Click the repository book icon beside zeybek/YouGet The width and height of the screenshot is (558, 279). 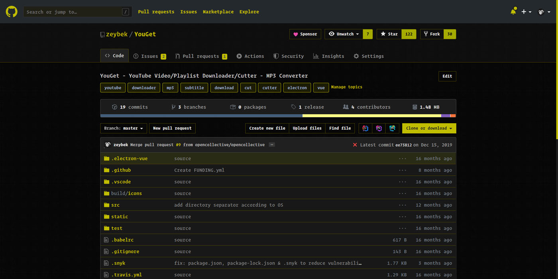(102, 34)
